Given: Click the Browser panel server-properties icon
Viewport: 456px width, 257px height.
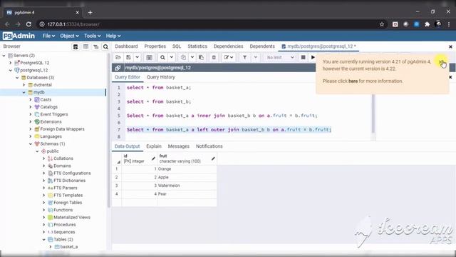Looking at the screenshot, I should (76, 46).
